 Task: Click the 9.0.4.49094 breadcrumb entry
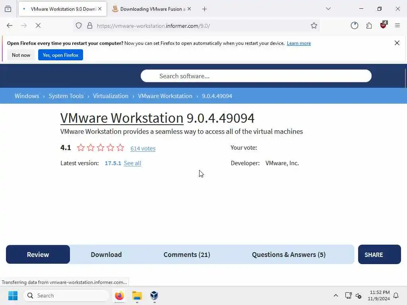[x=217, y=96]
